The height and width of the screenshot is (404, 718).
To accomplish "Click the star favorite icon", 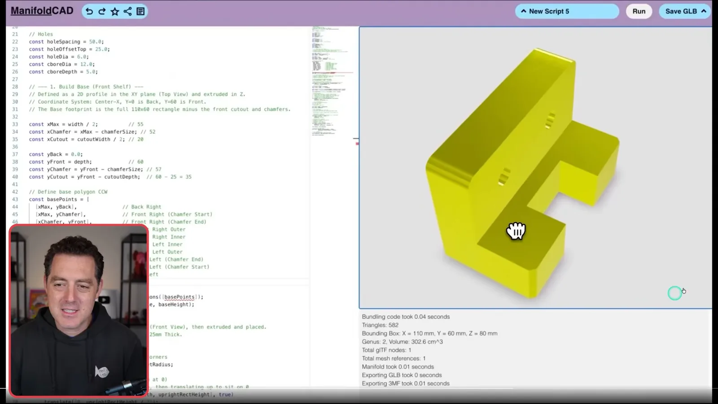I will (x=115, y=11).
